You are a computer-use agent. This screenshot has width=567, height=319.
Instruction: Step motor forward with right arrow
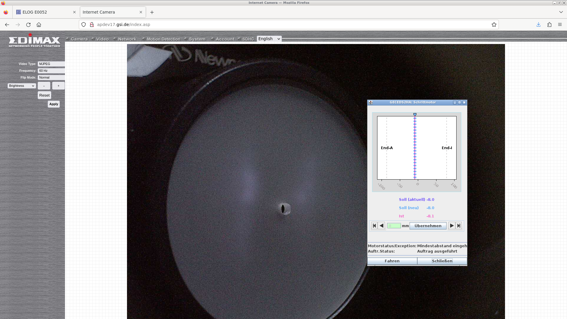tap(452, 226)
